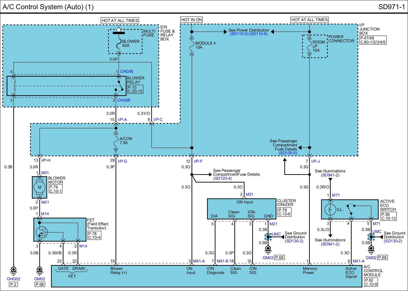Viewport: 408px width, 291px height.
Task: Click the ILL. lamp symbol in Active ECO Switch
Action: click(330, 210)
